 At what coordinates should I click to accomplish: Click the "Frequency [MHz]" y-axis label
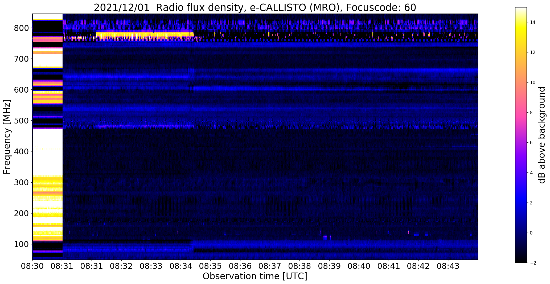(7, 137)
